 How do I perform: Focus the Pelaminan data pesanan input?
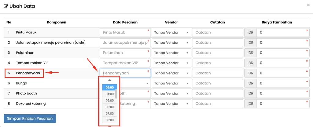pos(125,53)
